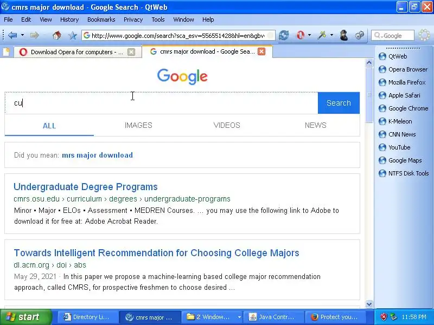Click the Forward arrow button
This screenshot has height=325, width=434.
(35, 35)
